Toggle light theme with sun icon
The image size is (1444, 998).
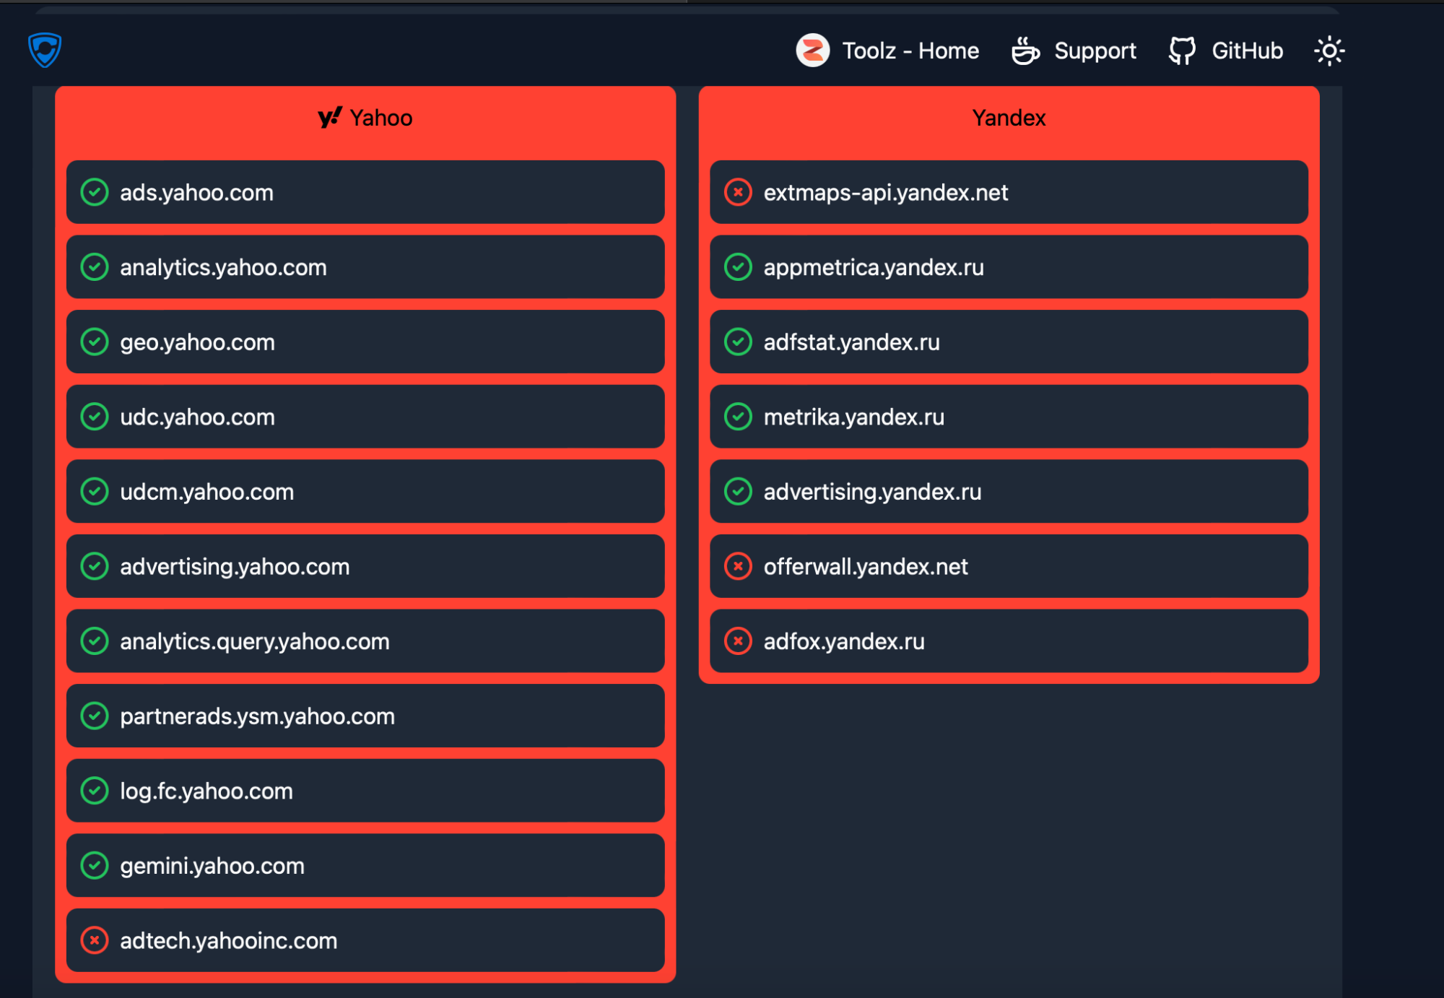coord(1329,51)
